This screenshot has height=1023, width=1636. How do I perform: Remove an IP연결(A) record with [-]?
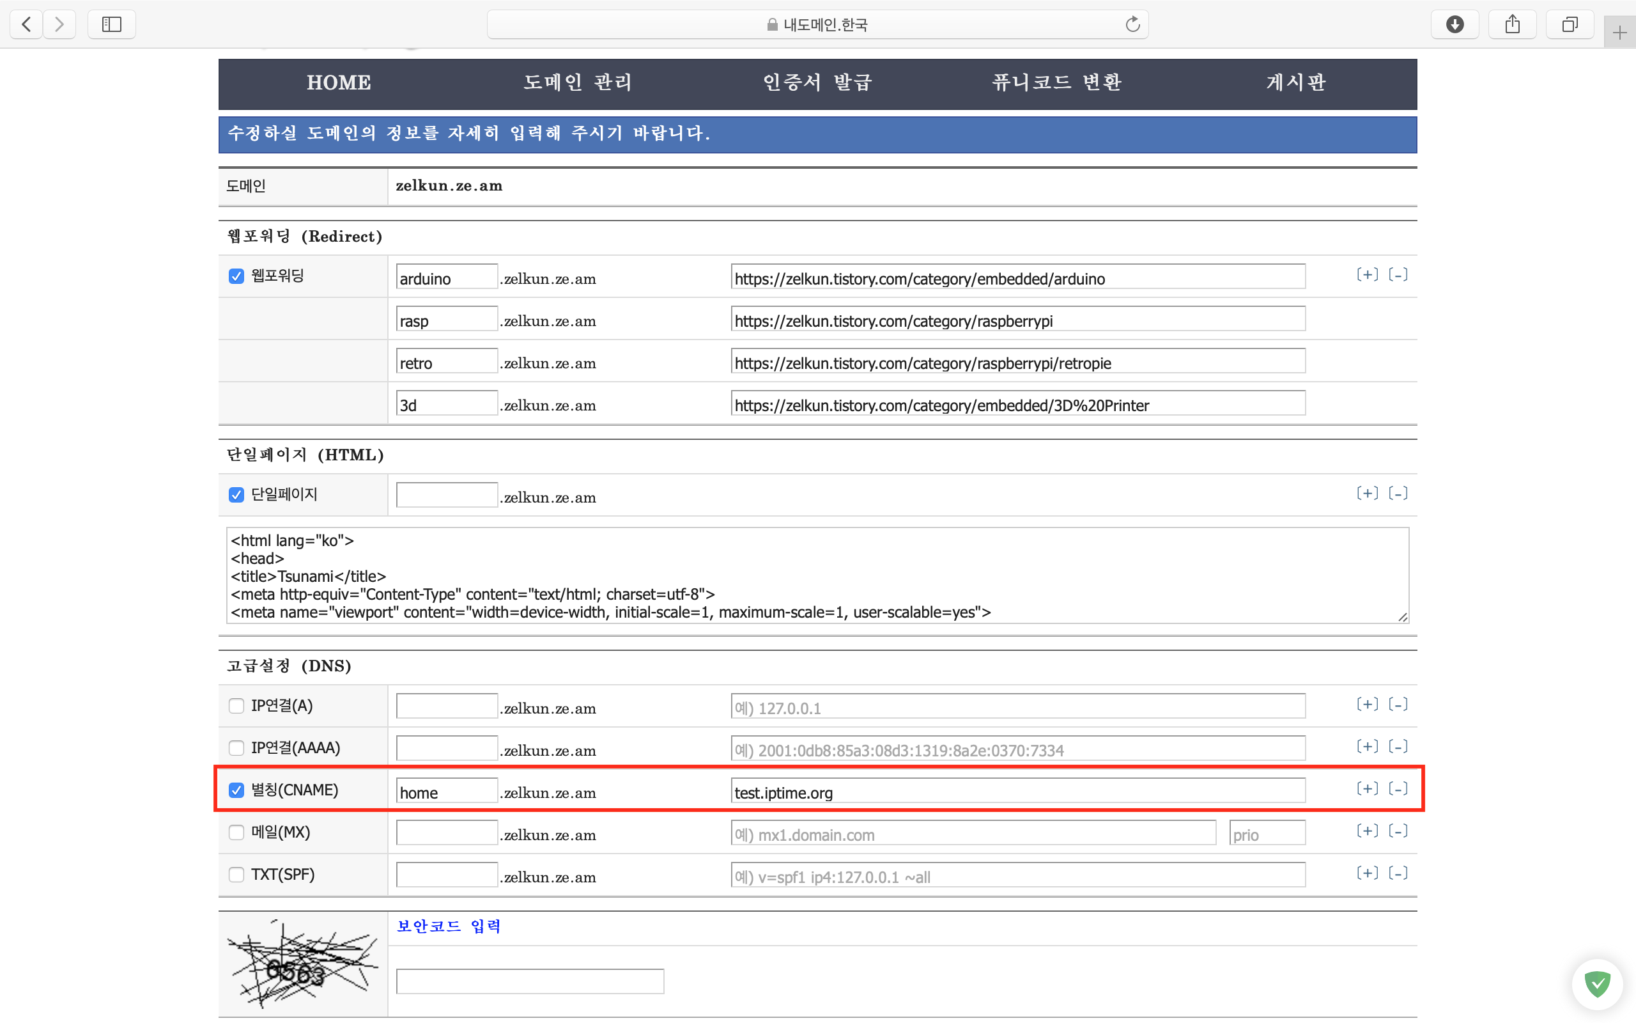(x=1398, y=705)
